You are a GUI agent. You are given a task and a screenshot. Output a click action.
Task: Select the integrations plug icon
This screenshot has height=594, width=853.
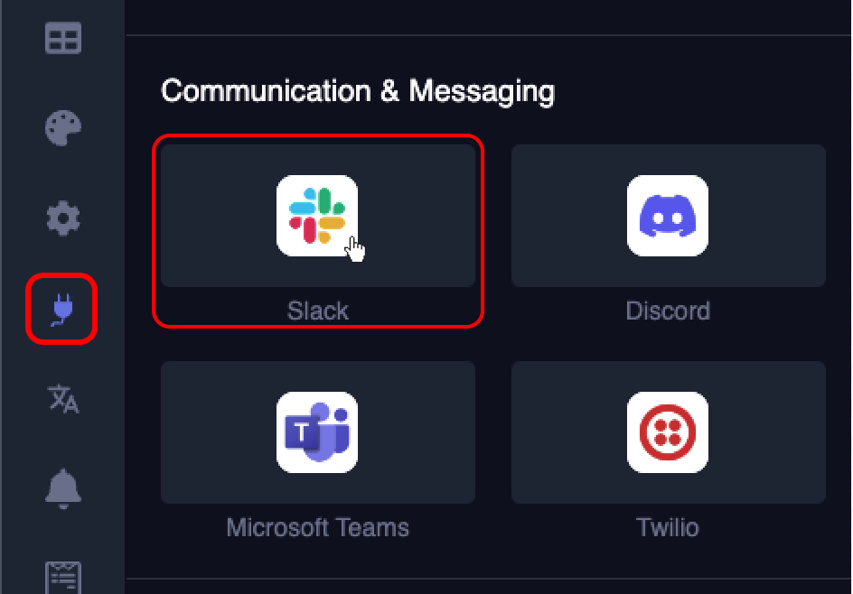click(62, 310)
